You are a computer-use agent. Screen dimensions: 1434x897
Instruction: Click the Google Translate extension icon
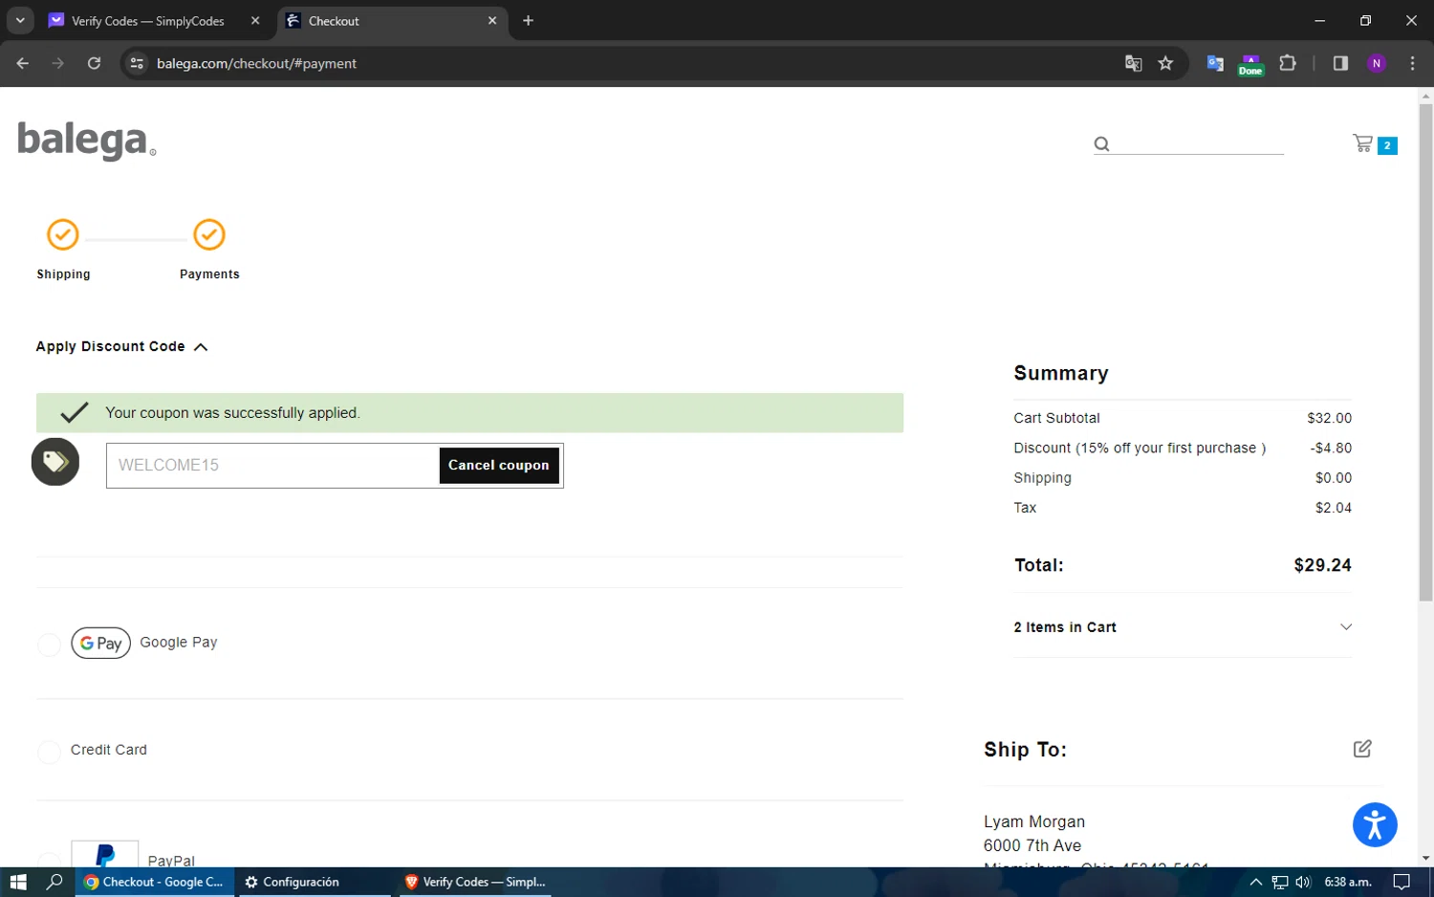(1215, 63)
